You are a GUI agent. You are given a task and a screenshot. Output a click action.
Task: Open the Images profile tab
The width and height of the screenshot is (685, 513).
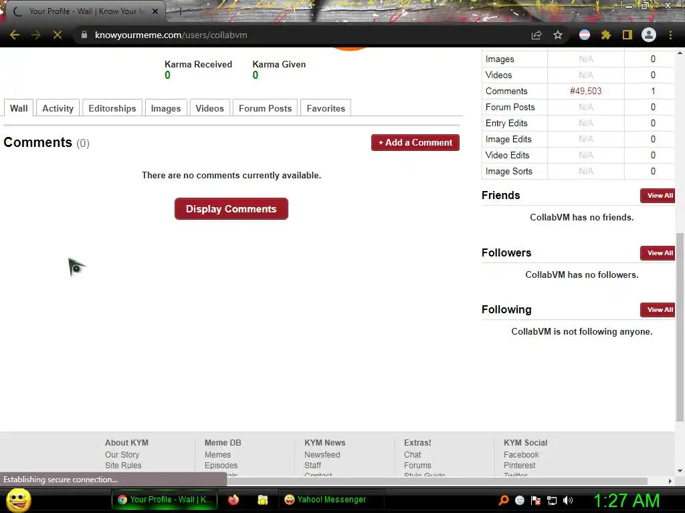point(166,108)
